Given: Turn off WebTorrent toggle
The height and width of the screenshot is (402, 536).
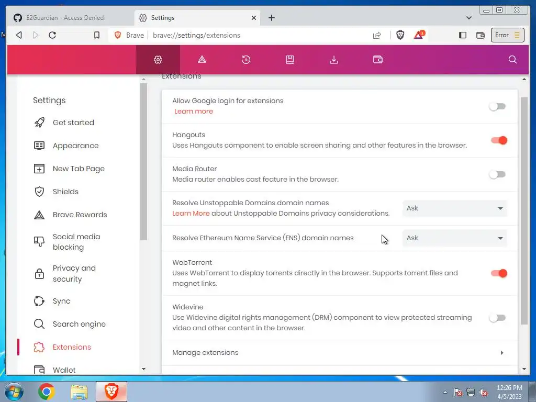Looking at the screenshot, I should pyautogui.click(x=499, y=273).
